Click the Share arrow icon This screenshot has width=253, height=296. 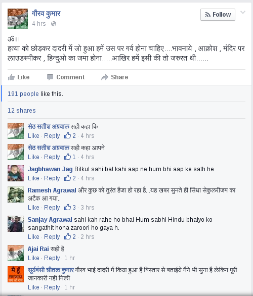pyautogui.click(x=105, y=77)
